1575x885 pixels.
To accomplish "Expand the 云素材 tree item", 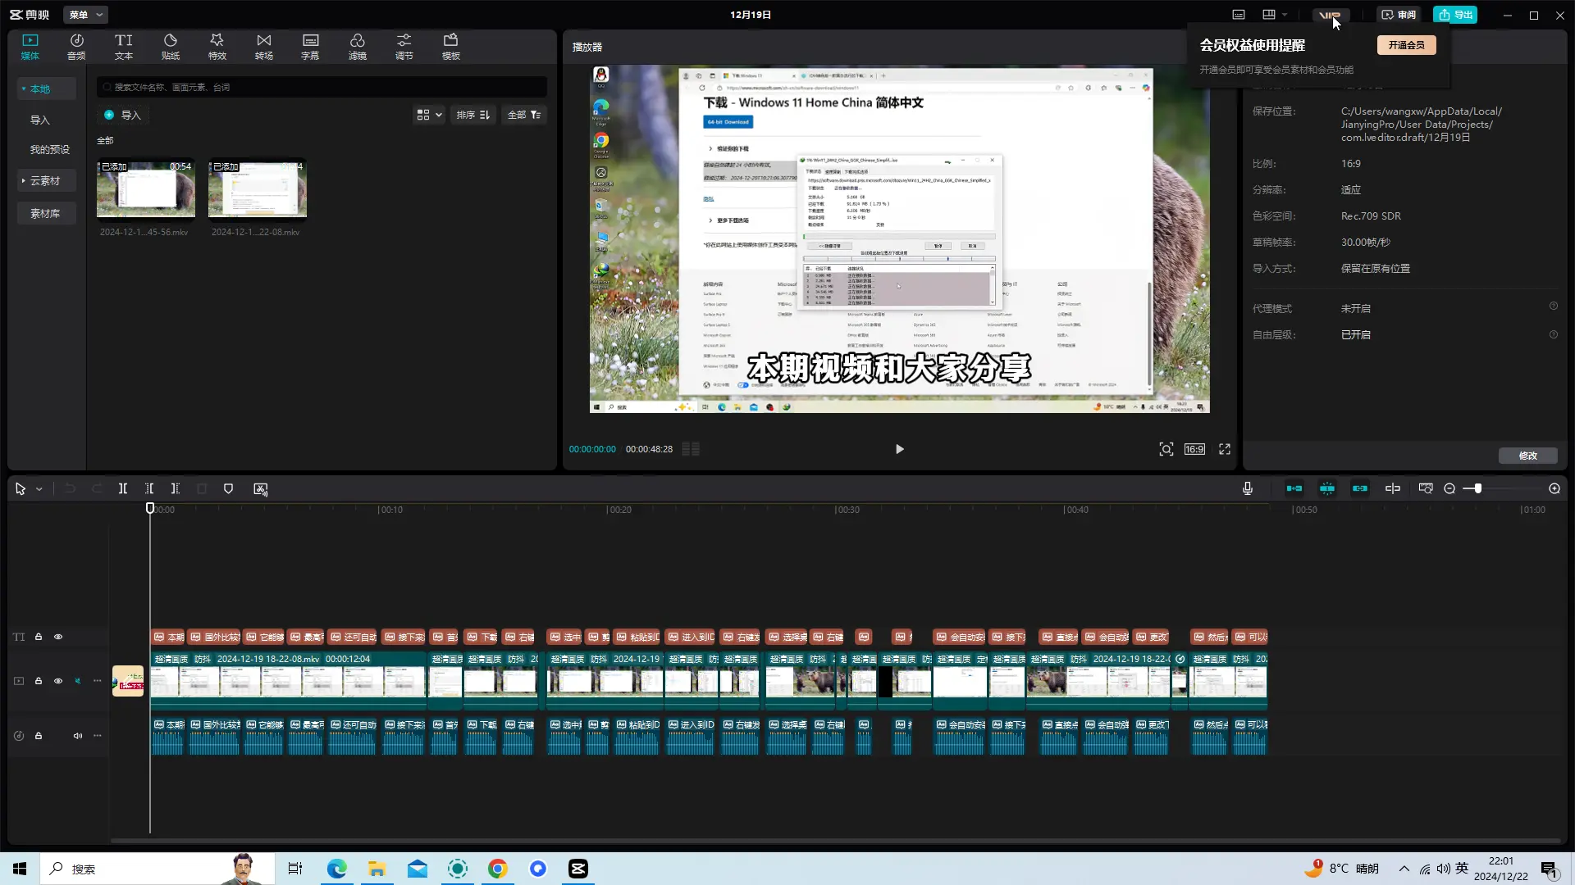I will click(24, 181).
